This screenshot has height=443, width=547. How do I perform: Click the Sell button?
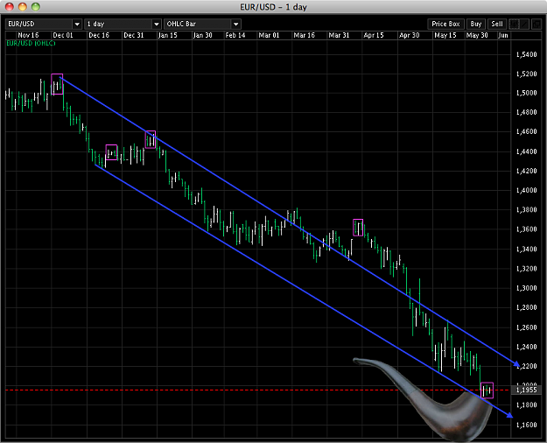click(x=497, y=24)
